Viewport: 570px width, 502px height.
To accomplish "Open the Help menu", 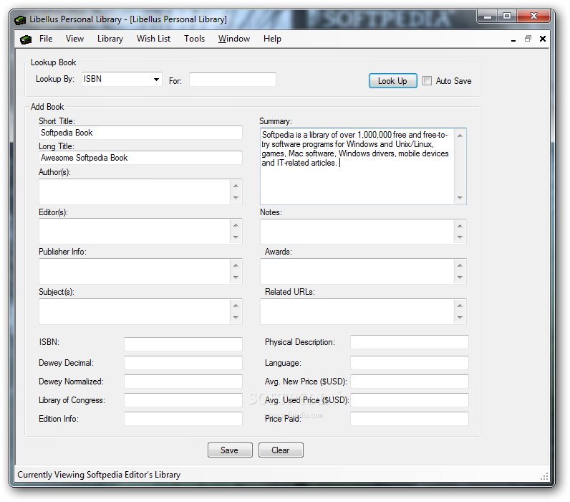I will pos(272,39).
